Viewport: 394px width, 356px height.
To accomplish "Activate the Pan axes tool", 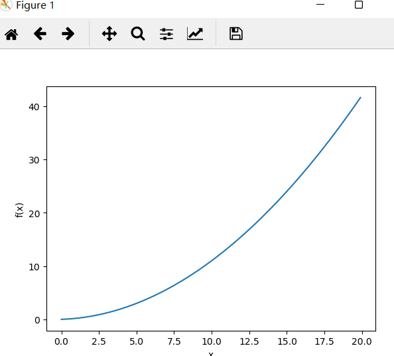I will [109, 34].
